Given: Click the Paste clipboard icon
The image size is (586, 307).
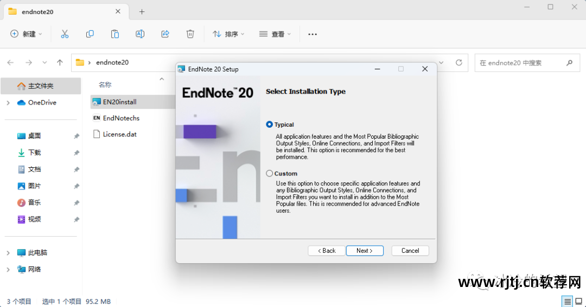Looking at the screenshot, I should pyautogui.click(x=115, y=34).
